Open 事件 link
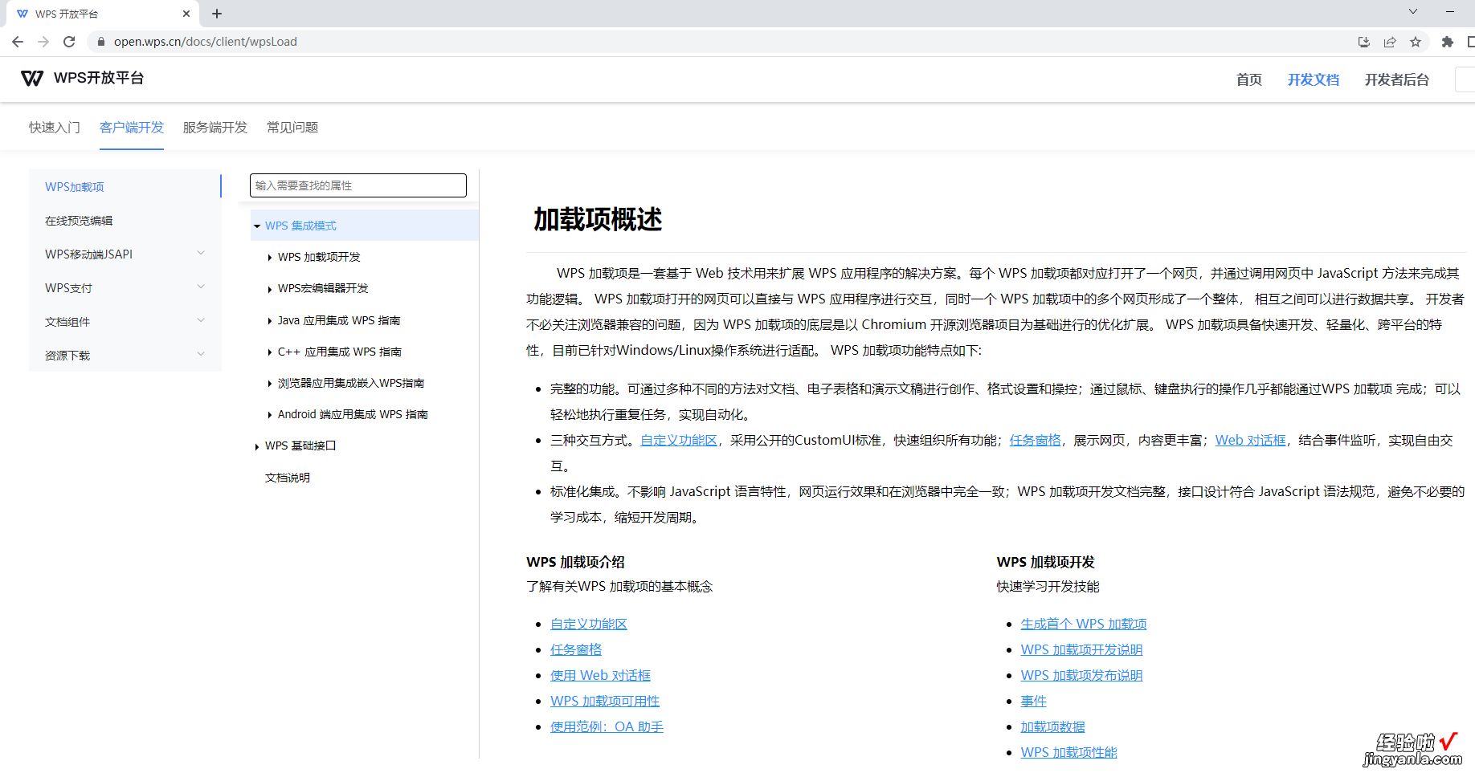Screen dimensions: 1475x773 1033,701
